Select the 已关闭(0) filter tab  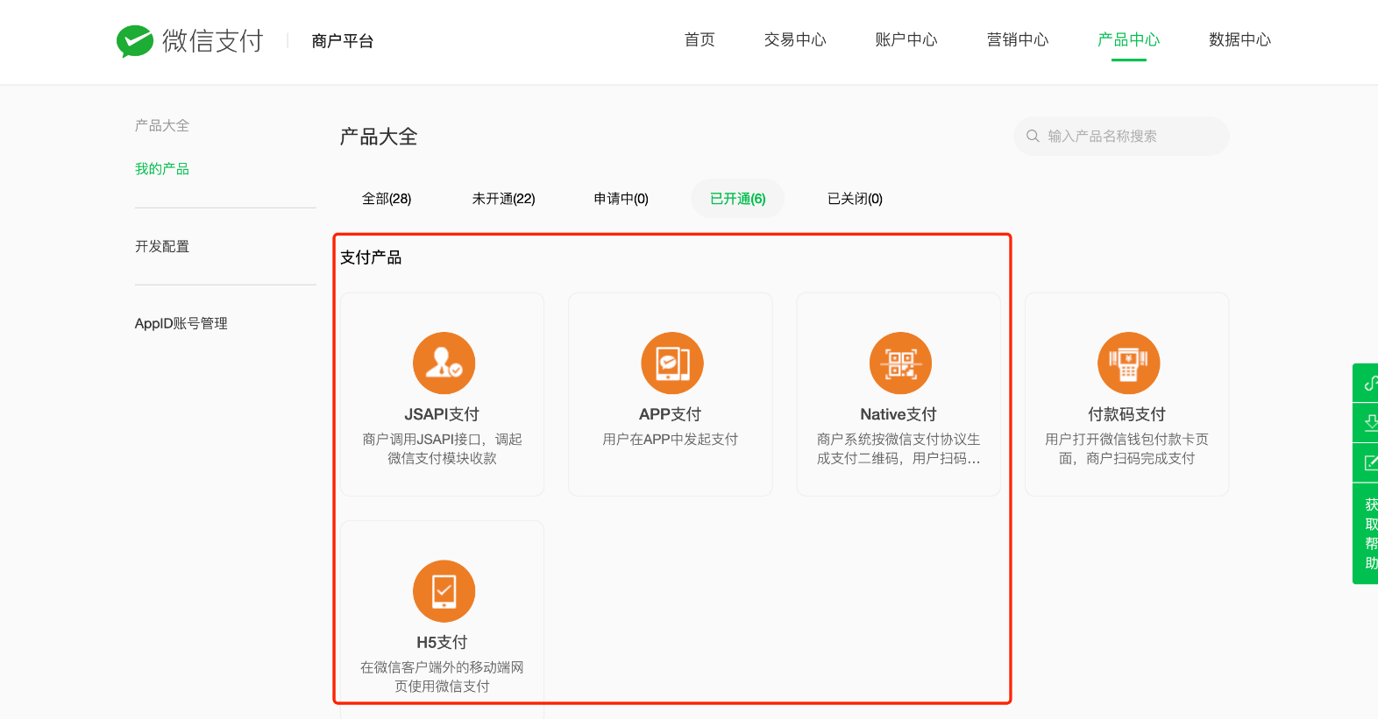pyautogui.click(x=855, y=199)
